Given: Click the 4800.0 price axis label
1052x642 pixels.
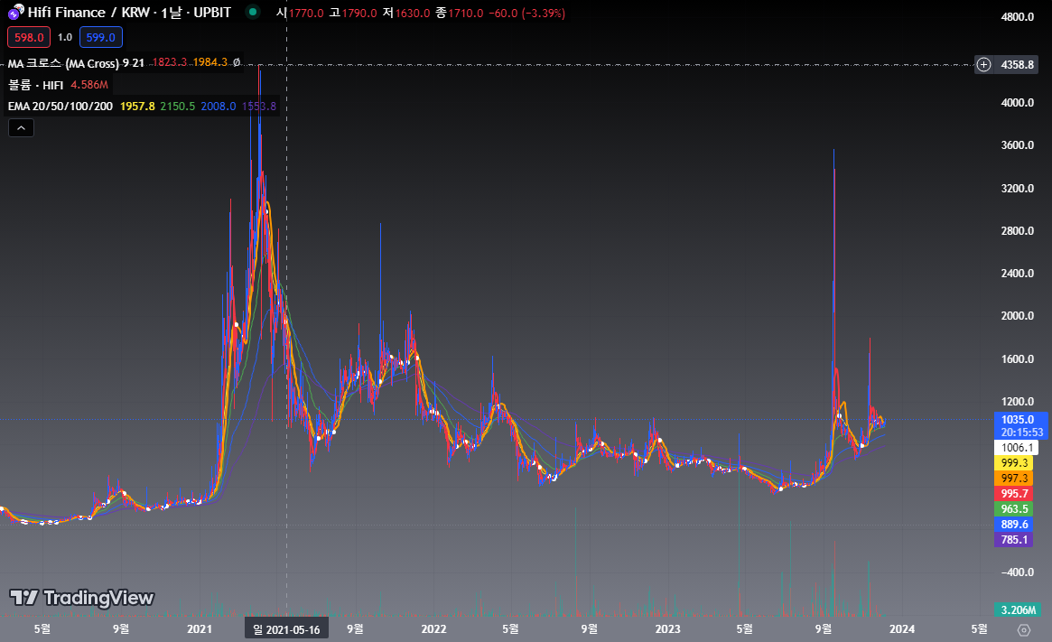Looking at the screenshot, I should (1017, 17).
